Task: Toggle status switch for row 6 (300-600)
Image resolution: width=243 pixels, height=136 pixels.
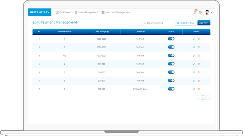Action: coord(171,81)
